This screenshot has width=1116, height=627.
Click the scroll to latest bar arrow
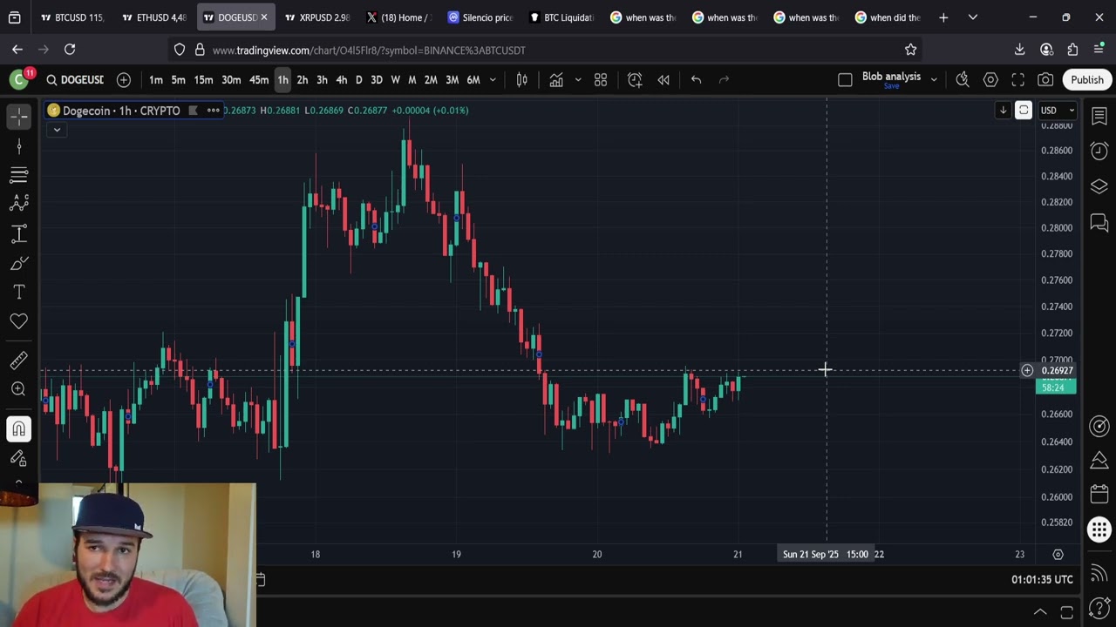(x=1003, y=111)
